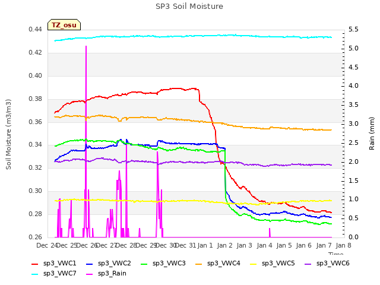The image size is (380, 285).
Task: Click the sp3_VWC4 legend label
Action: [223, 264]
